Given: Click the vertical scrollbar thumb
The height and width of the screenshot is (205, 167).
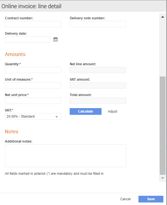Looking at the screenshot, I should [163, 125].
